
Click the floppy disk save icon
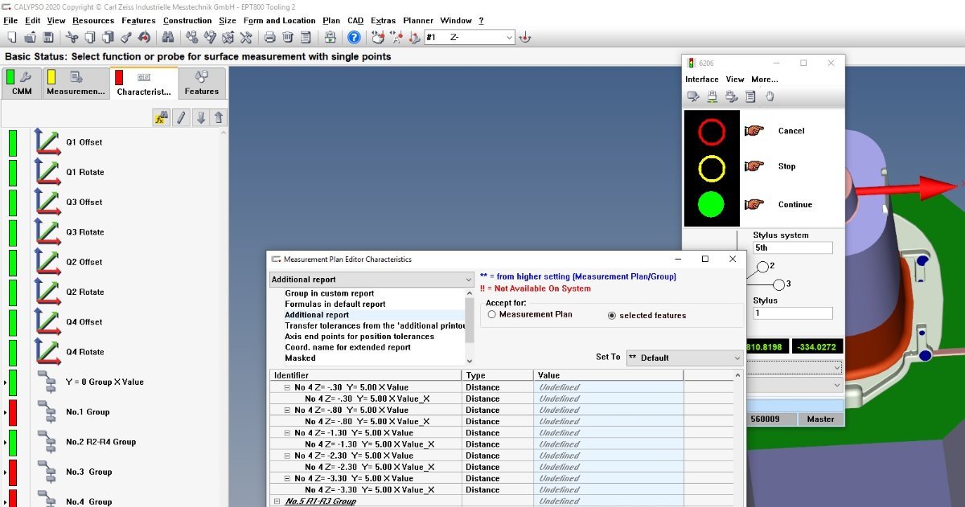pos(48,37)
